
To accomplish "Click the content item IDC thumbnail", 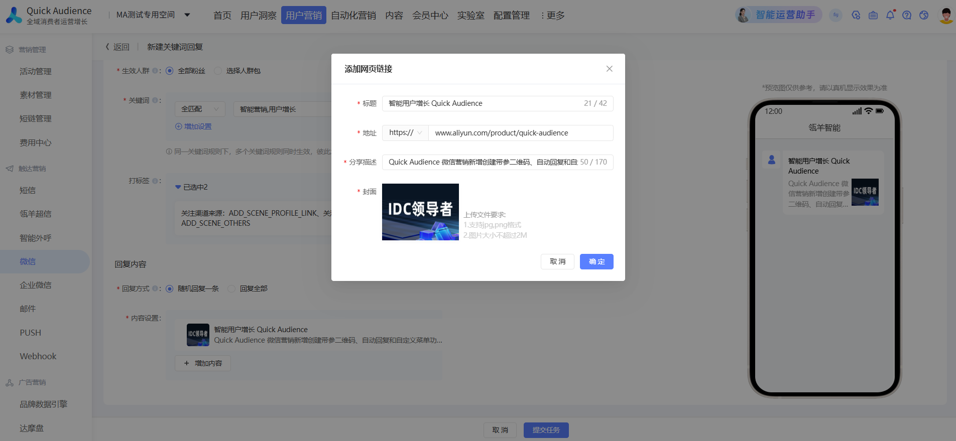I will (198, 335).
